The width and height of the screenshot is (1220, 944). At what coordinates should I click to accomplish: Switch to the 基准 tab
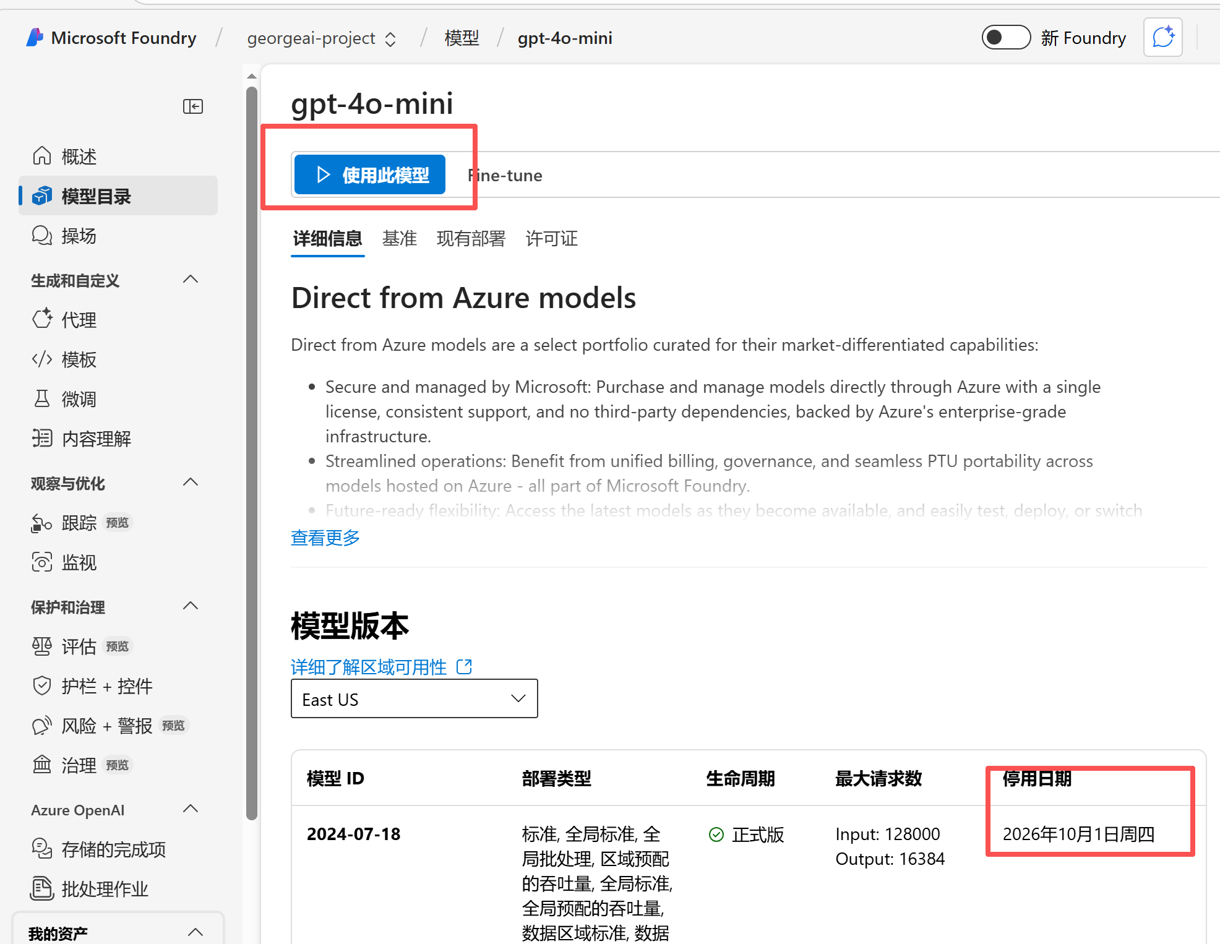coord(399,239)
